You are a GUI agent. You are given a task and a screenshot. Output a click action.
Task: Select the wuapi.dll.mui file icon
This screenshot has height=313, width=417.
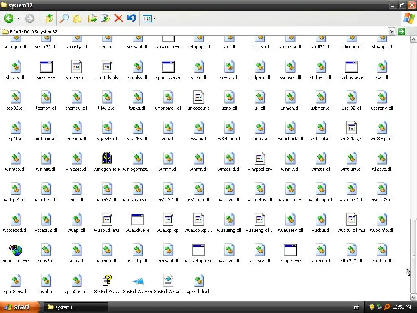107,219
